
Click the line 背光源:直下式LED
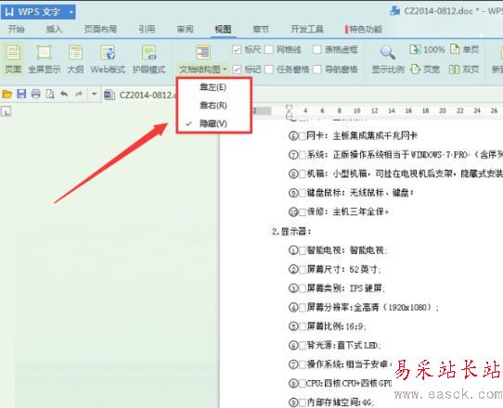point(335,345)
